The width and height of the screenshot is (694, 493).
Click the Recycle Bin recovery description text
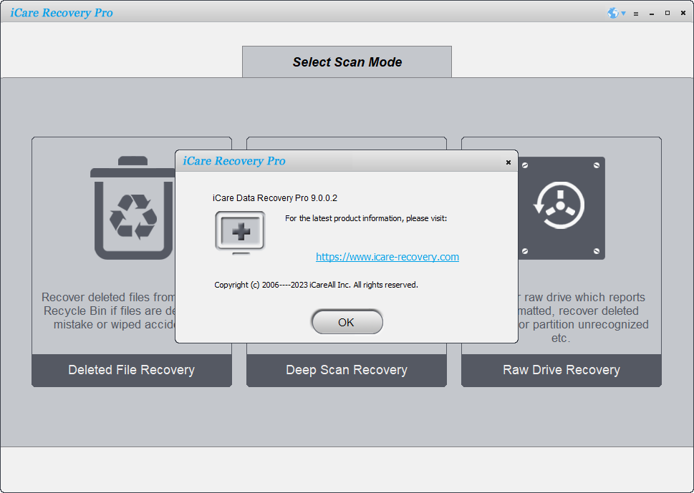click(109, 311)
